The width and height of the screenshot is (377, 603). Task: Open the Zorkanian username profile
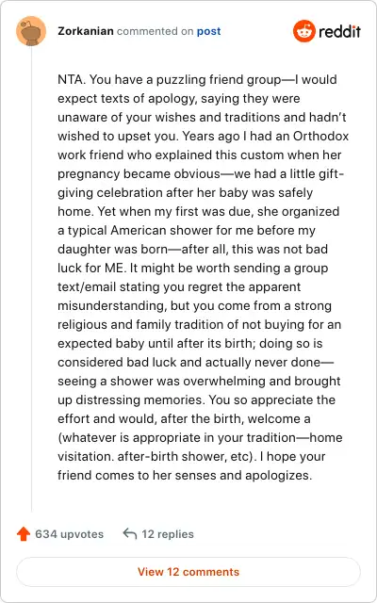[x=86, y=31]
